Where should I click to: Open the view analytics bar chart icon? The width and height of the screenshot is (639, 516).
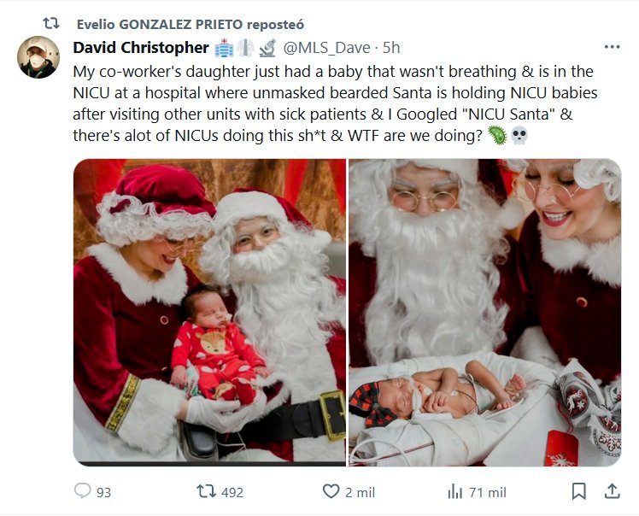pyautogui.click(x=454, y=492)
